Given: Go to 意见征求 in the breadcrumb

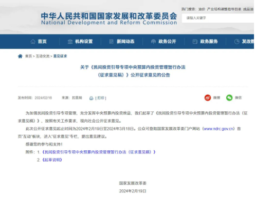Looking at the screenshot, I should click(60, 56).
